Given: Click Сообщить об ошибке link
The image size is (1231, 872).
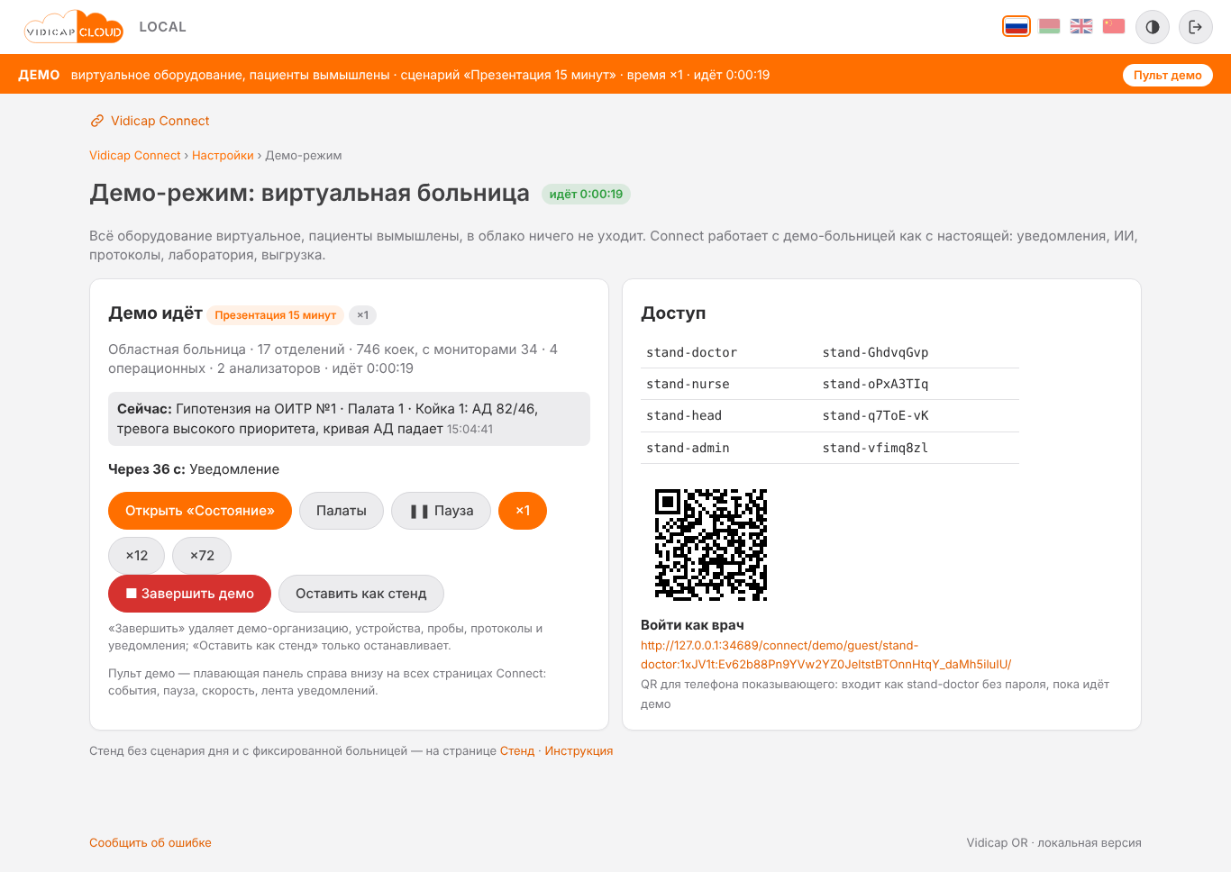Looking at the screenshot, I should point(150,843).
